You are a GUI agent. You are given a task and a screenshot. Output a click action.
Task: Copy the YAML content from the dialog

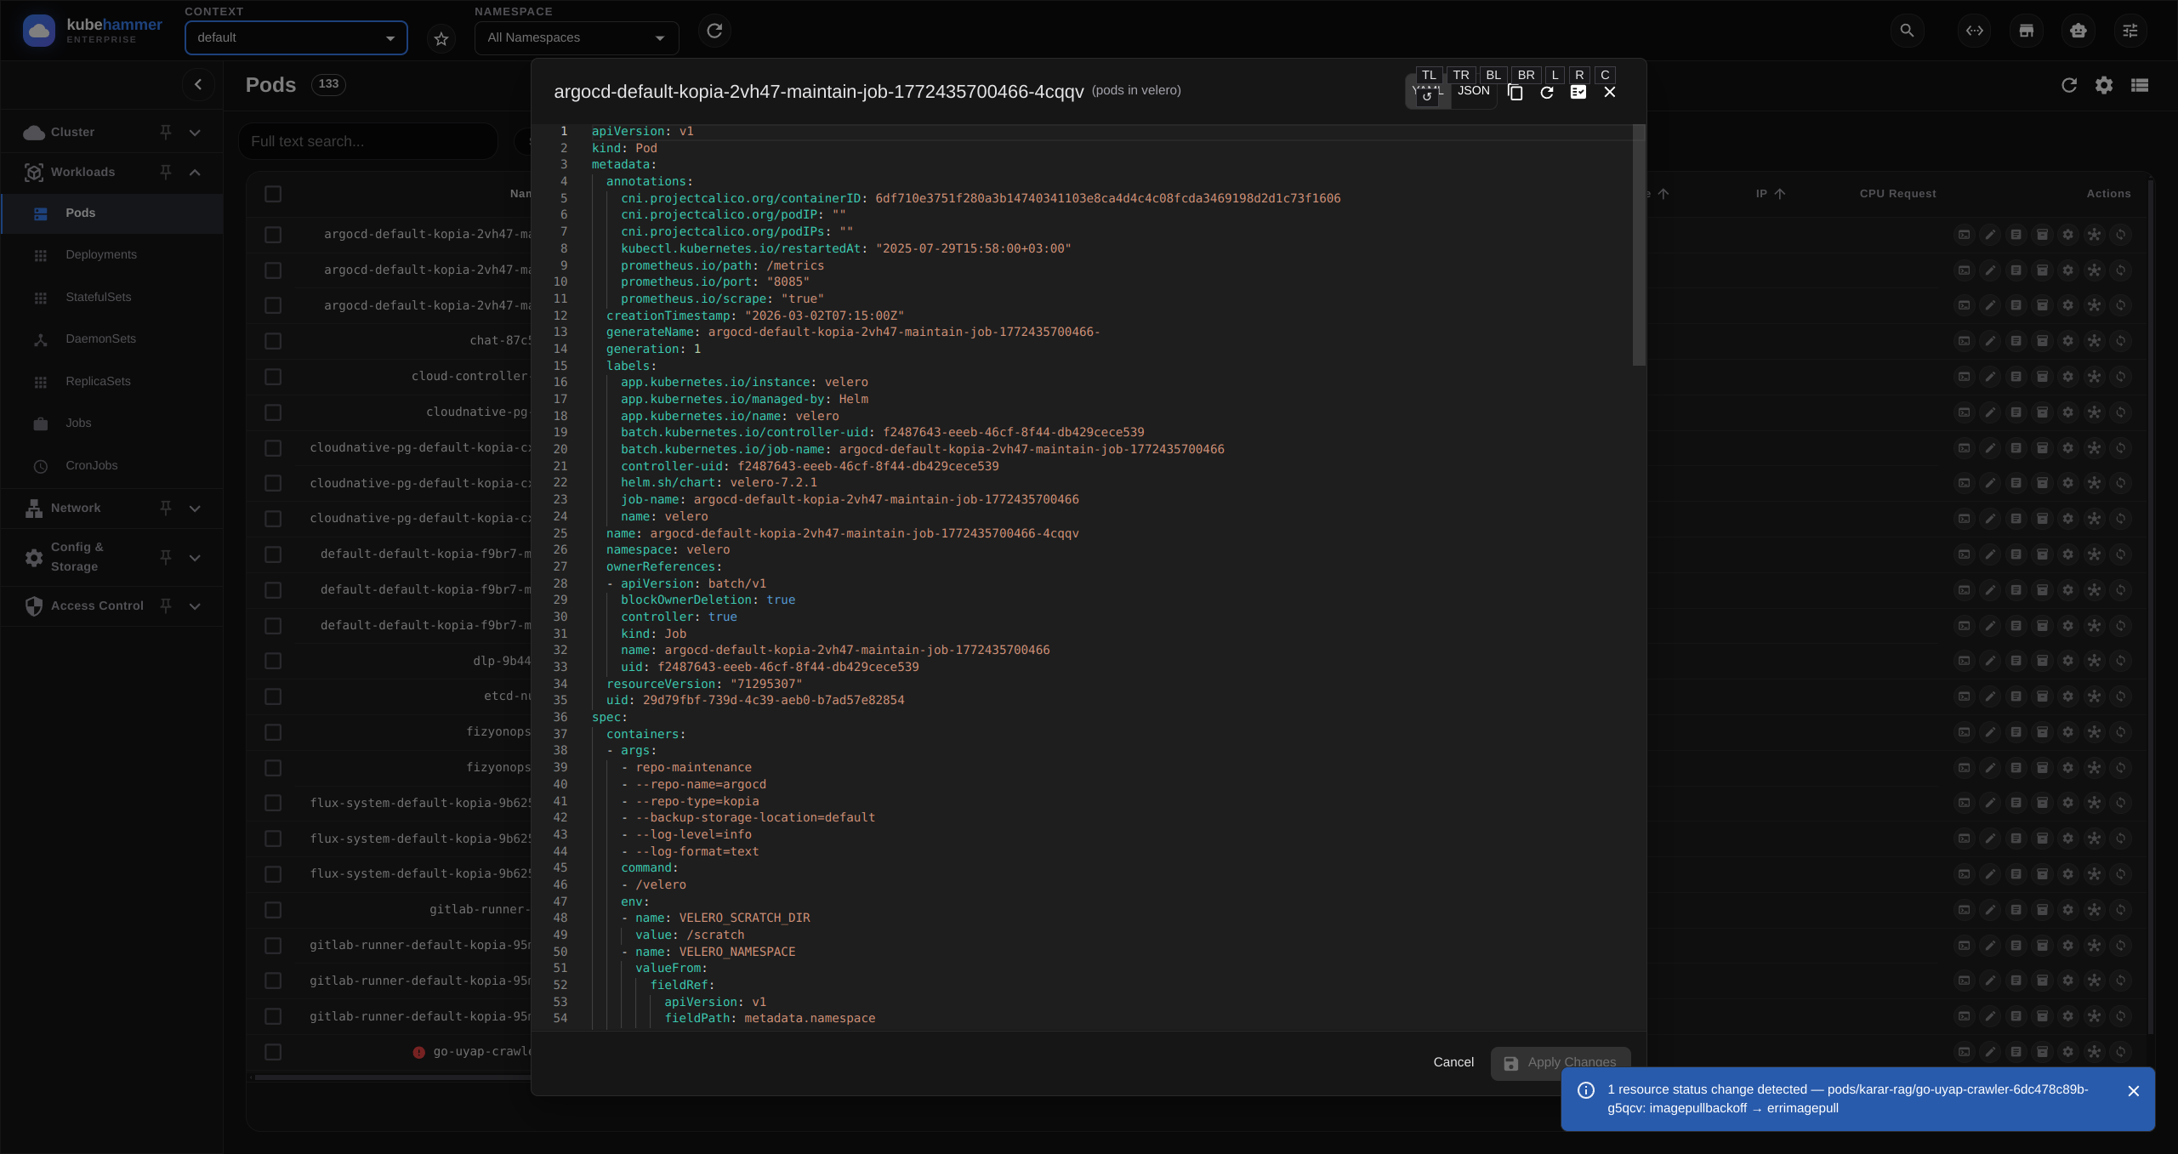point(1516,92)
